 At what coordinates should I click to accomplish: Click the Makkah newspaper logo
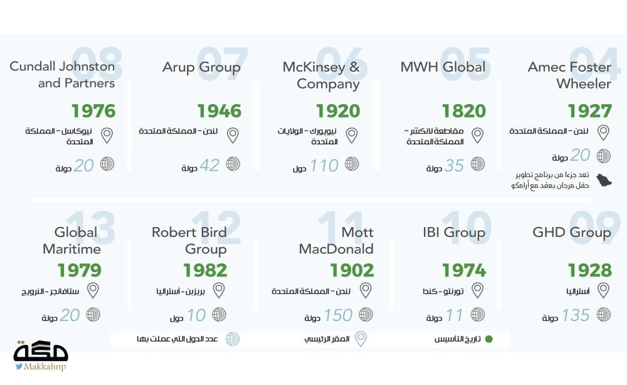click(41, 350)
